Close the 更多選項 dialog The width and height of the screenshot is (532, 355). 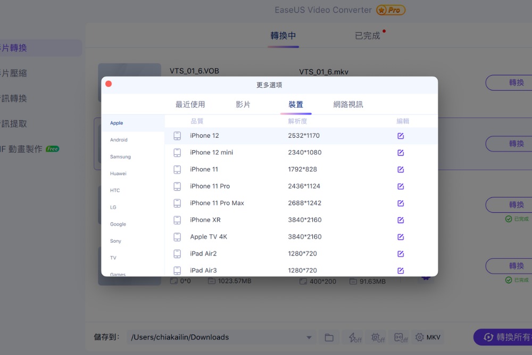tap(109, 84)
